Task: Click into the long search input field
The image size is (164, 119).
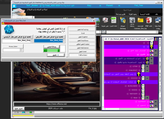Action: (131, 32)
